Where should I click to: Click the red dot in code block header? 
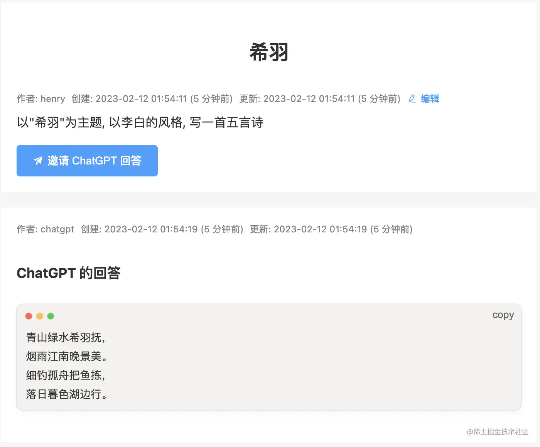(x=29, y=316)
